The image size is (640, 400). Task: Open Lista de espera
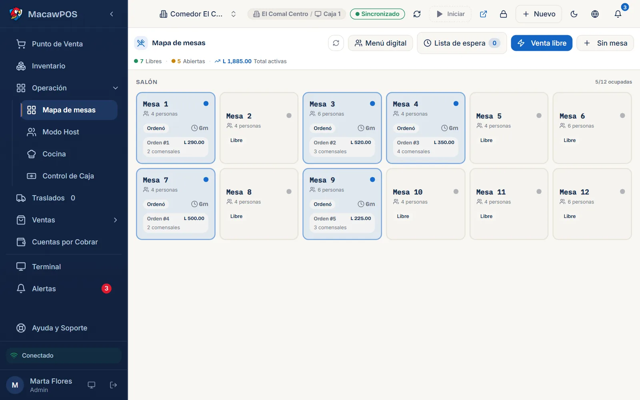[462, 43]
